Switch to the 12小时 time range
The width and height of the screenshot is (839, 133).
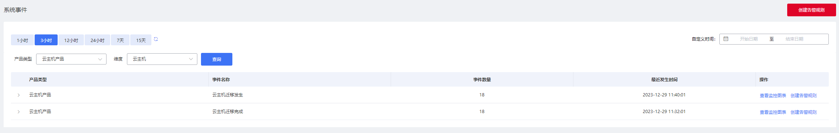(x=71, y=40)
